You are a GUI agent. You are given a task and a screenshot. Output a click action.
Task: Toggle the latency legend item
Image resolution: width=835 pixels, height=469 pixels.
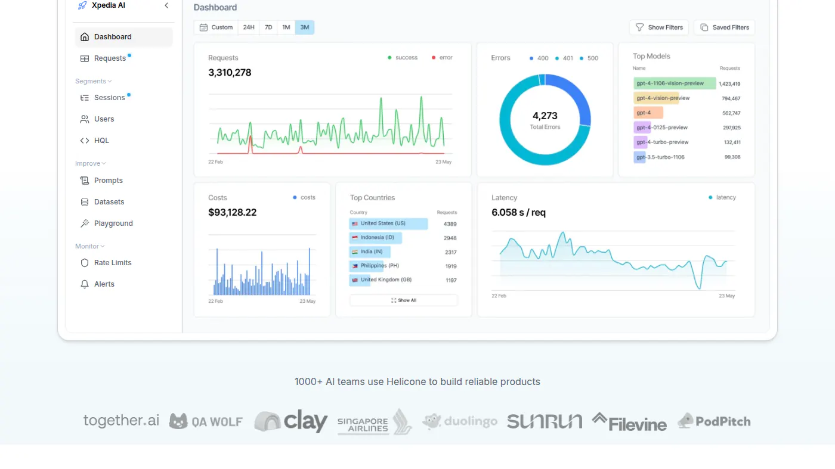722,197
